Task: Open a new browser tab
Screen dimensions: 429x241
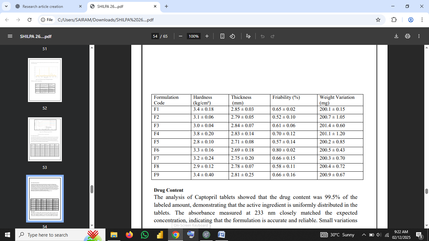Action: pyautogui.click(x=166, y=6)
